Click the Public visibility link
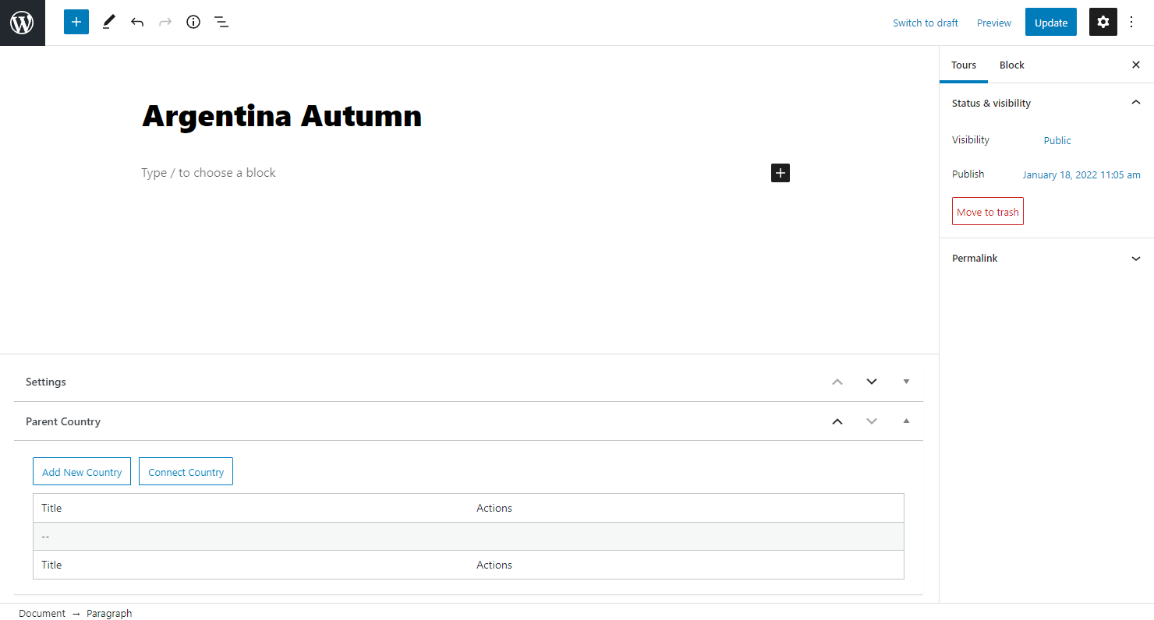Screen dimensions: 1154x620 point(1057,141)
